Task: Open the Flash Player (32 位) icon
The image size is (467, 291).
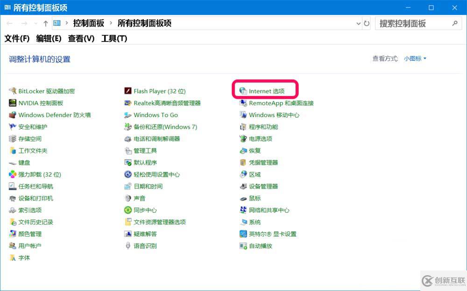Action: [128, 91]
